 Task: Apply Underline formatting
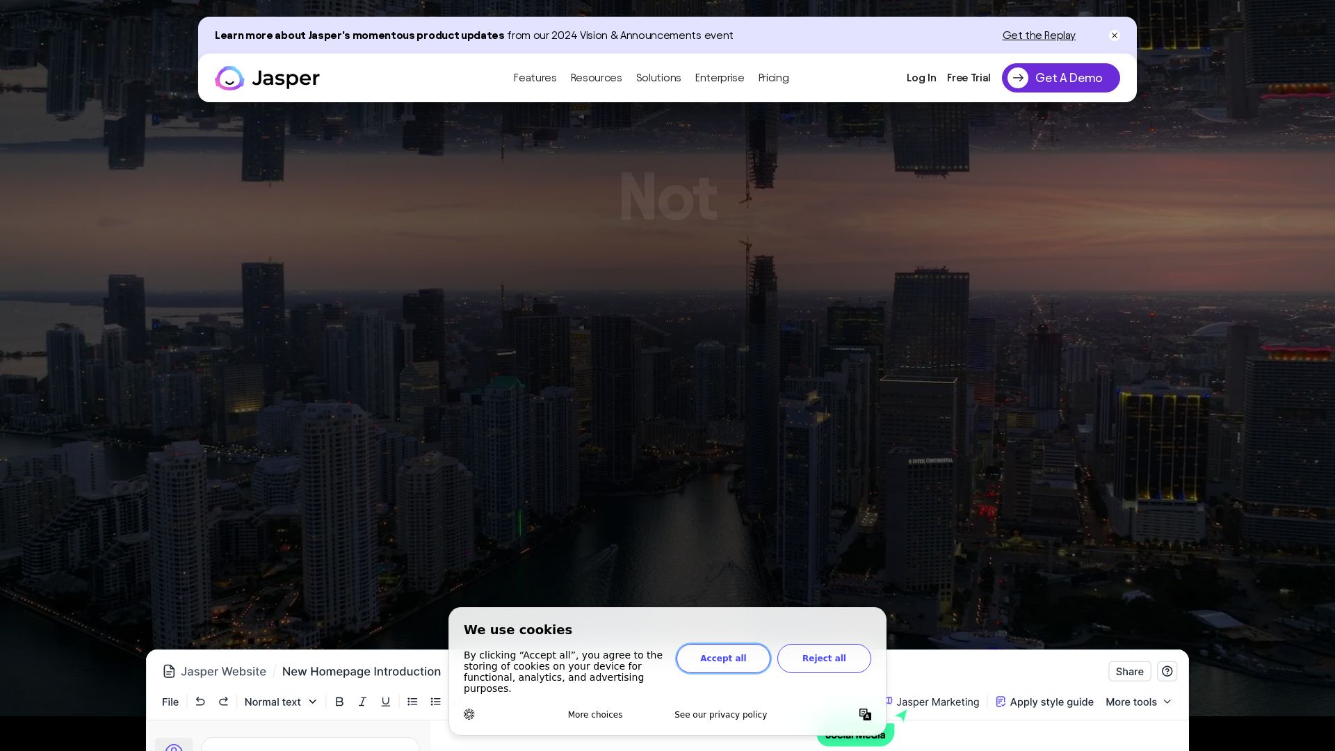[x=385, y=702]
